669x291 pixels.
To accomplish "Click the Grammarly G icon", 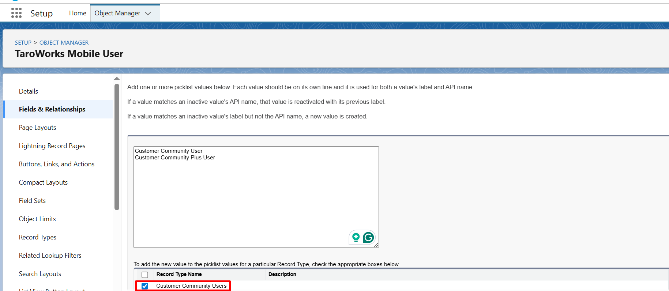I will 368,238.
